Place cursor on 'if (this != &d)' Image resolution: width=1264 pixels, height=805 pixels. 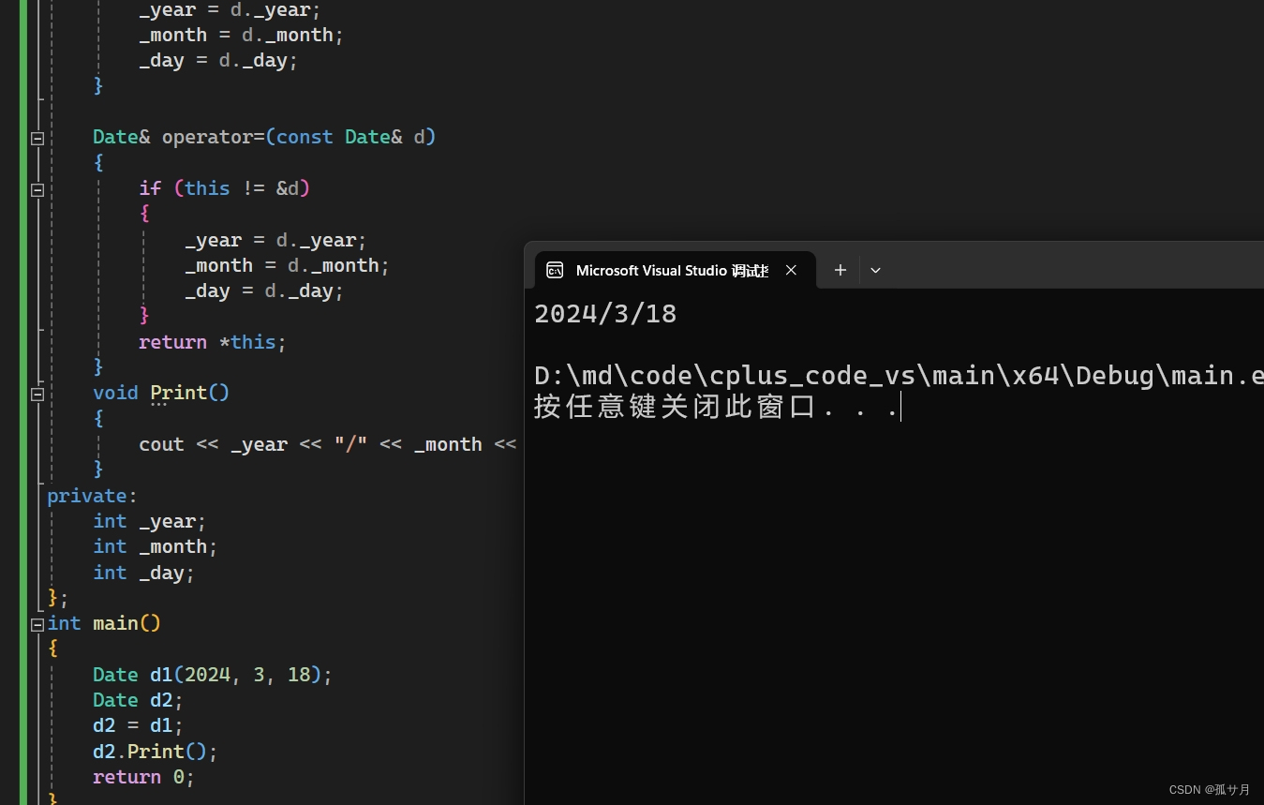click(x=224, y=188)
